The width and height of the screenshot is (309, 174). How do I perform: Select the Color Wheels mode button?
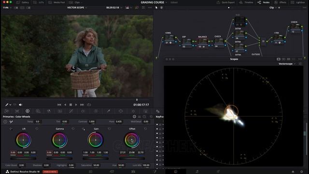[x=134, y=116]
